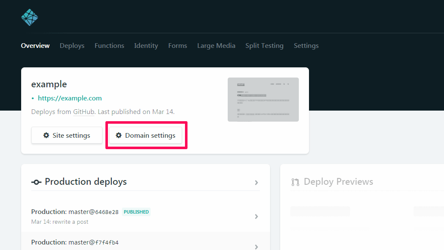Expand the master@6468e28 deploy details
This screenshot has width=444, height=250.
[x=256, y=216]
